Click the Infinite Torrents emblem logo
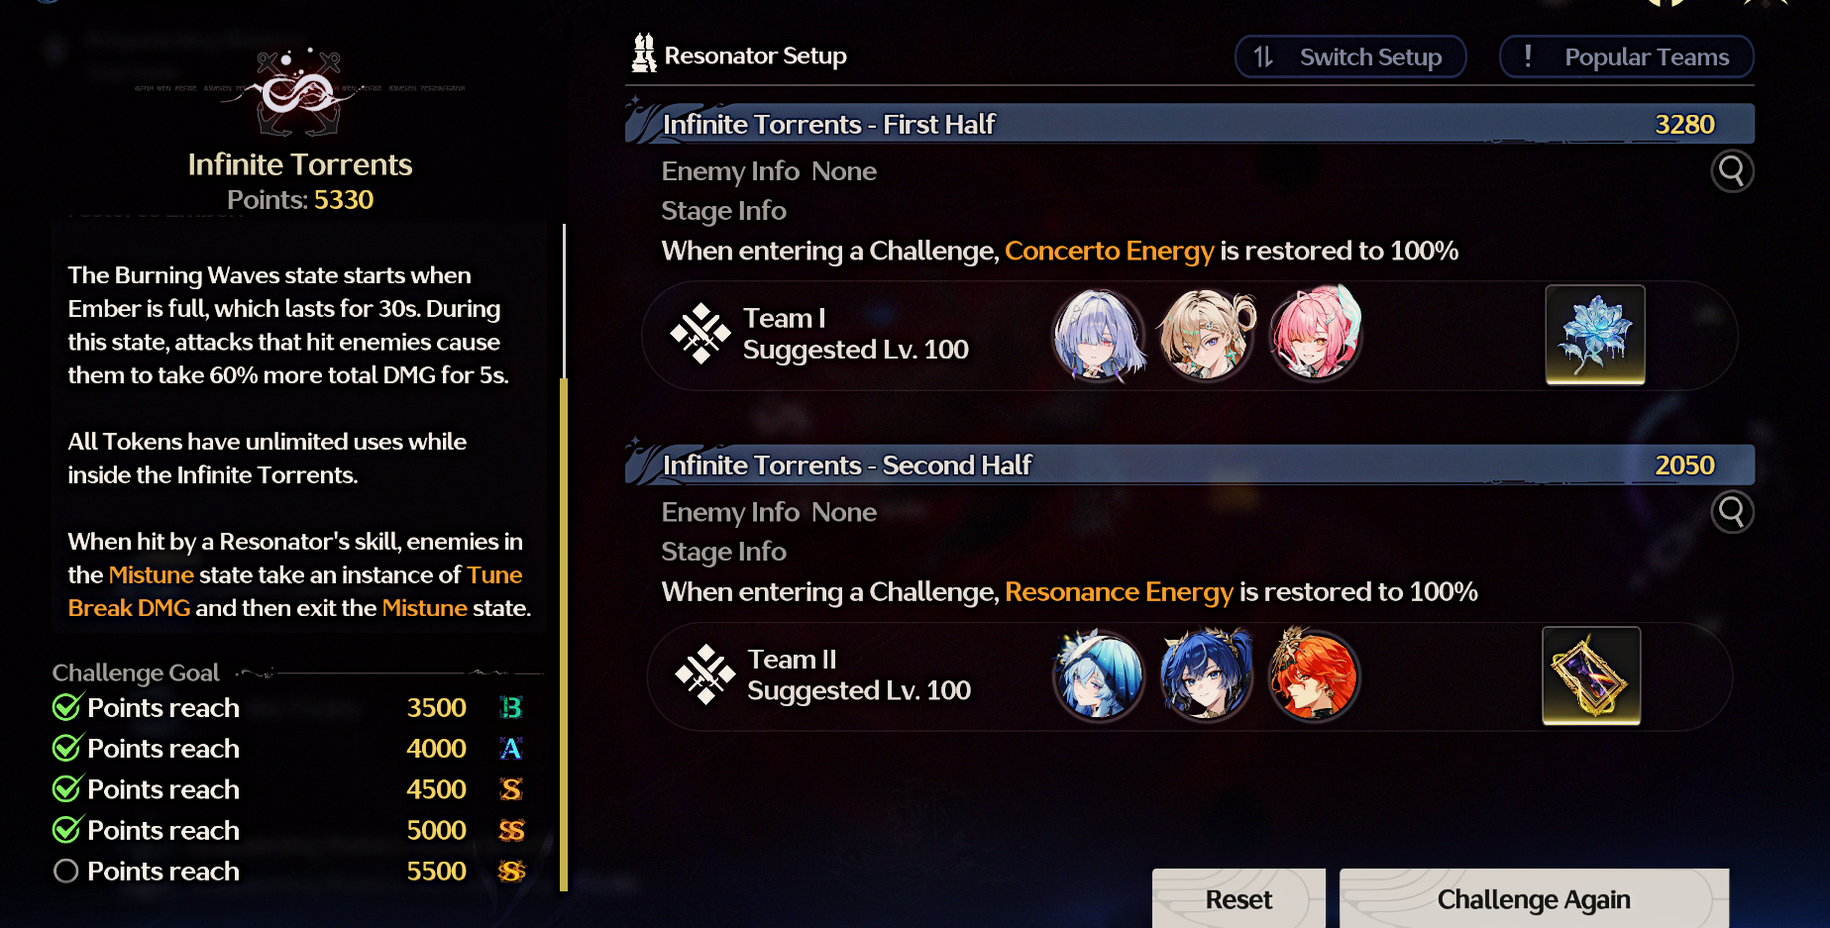 click(299, 92)
